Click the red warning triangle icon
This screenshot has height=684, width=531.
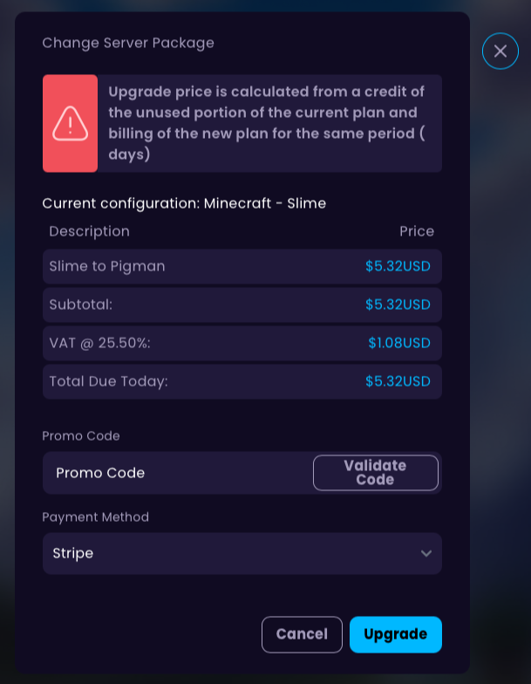click(70, 124)
